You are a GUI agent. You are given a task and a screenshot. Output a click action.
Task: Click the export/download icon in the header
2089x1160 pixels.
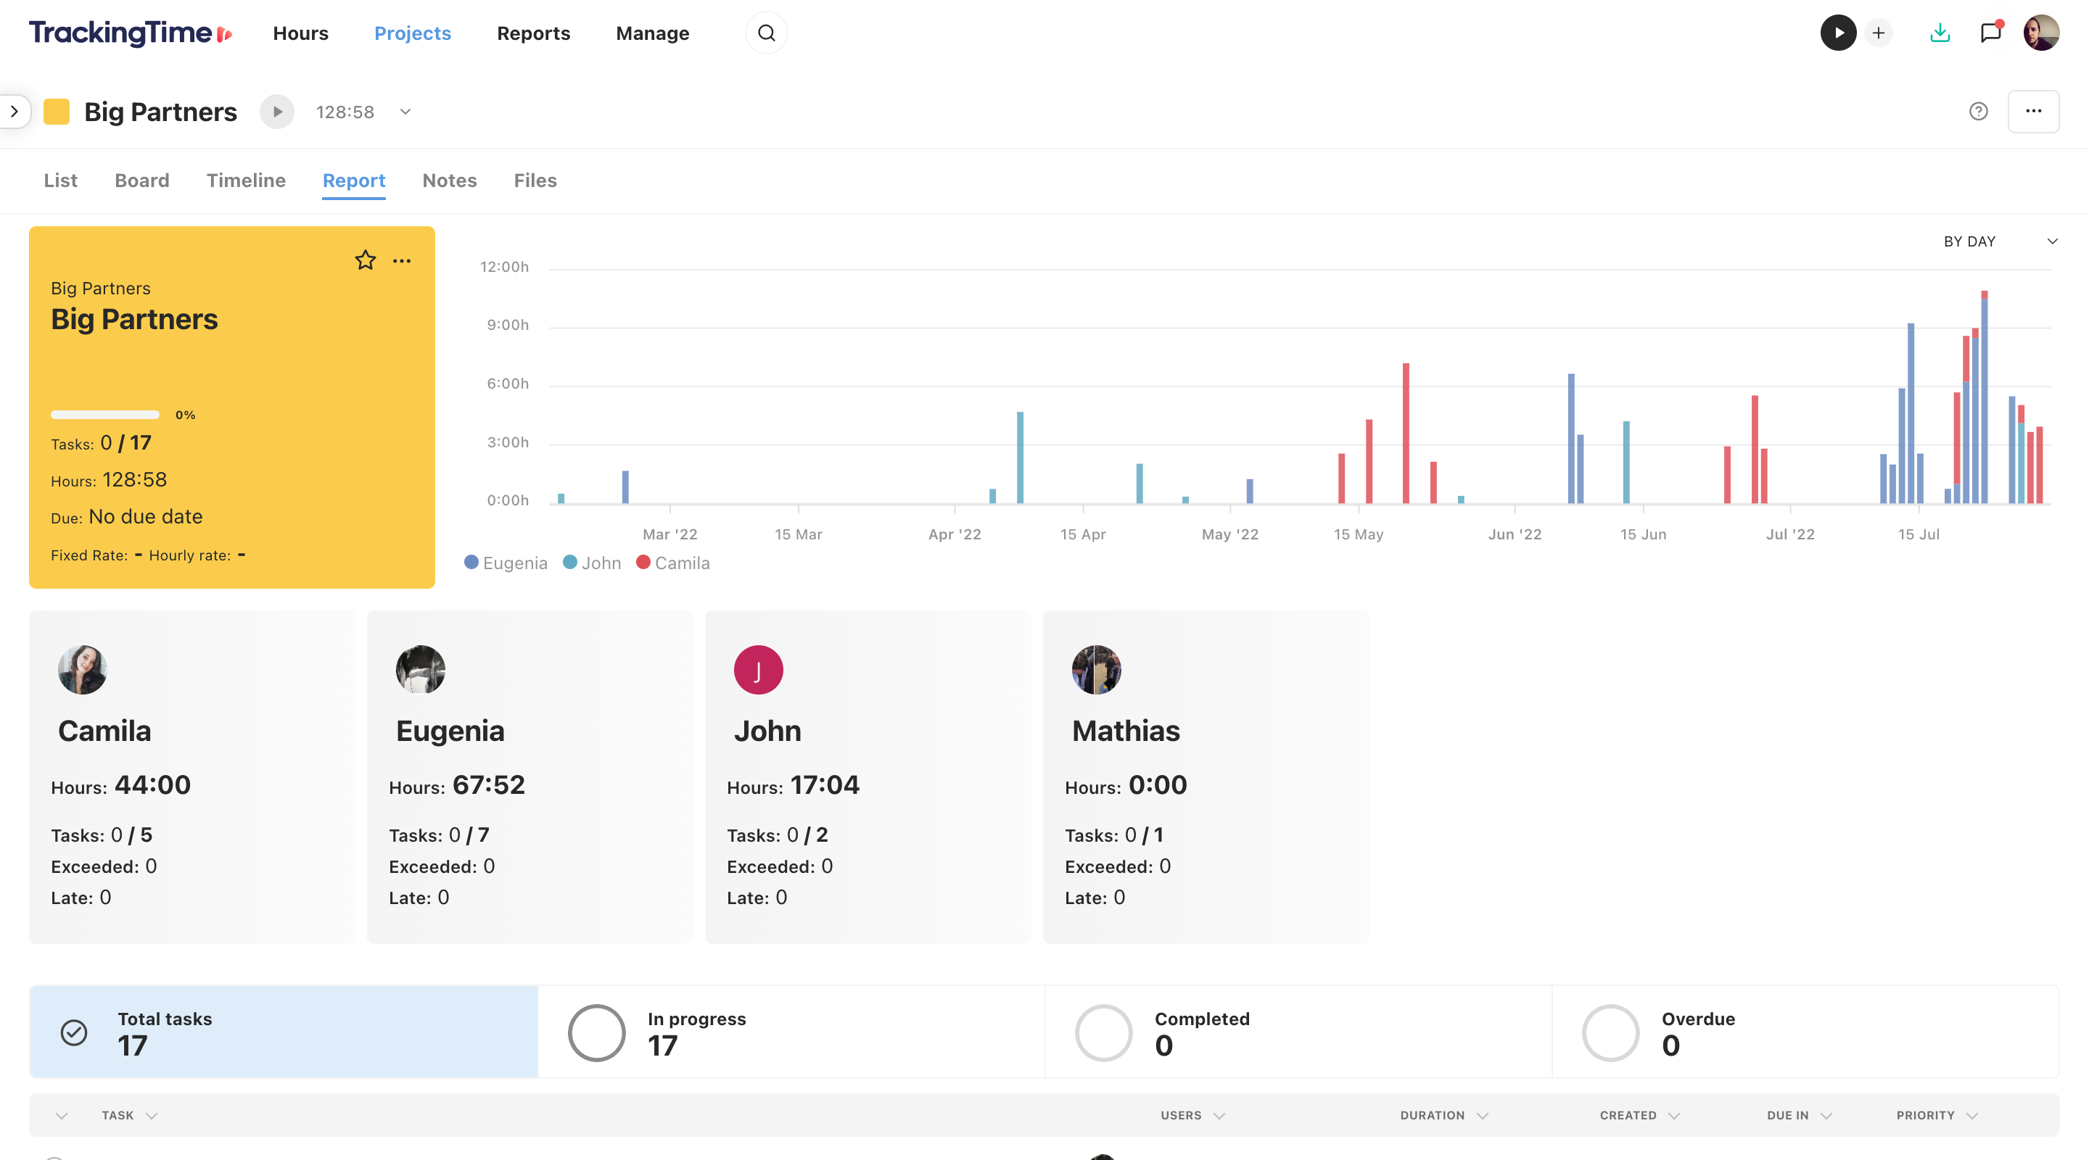1940,33
